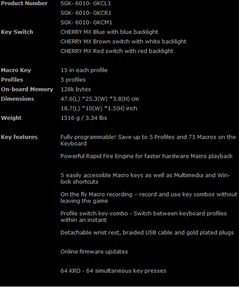Click the 15 in each profile value
The width and height of the screenshot is (239, 287).
point(84,70)
